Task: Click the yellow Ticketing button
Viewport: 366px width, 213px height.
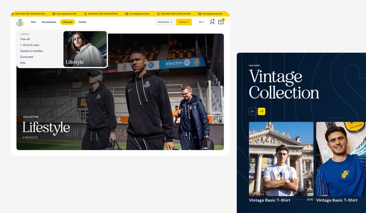Action: pyautogui.click(x=184, y=22)
